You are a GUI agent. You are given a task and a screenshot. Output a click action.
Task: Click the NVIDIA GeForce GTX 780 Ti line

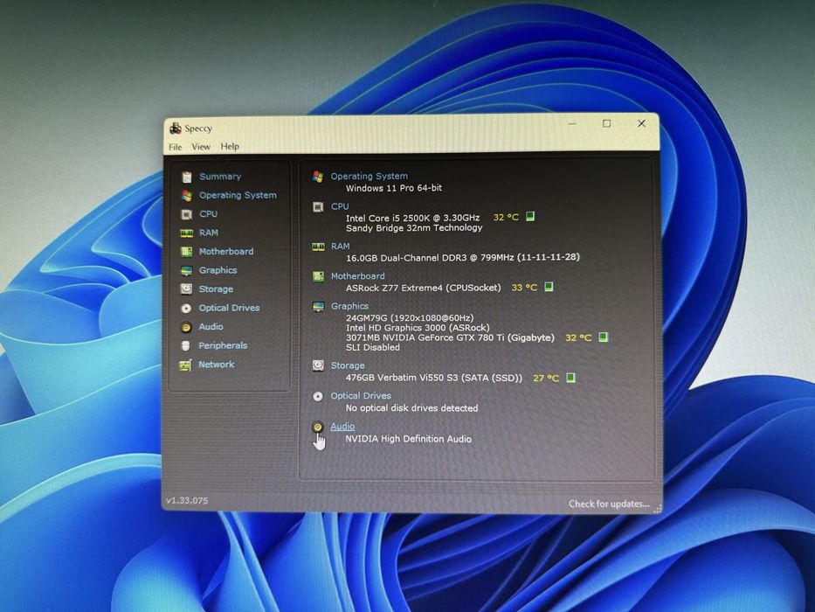[450, 337]
